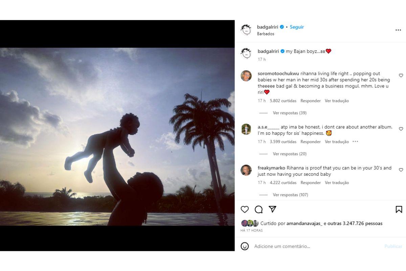406x271 pixels.
Task: Open badgalriri profile picture in header
Action: coord(246,30)
